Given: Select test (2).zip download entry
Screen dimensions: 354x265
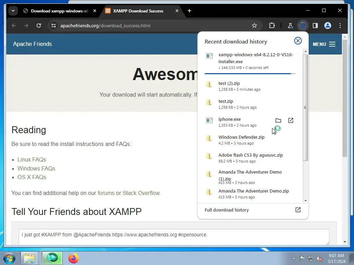Looking at the screenshot, I should coord(250,86).
